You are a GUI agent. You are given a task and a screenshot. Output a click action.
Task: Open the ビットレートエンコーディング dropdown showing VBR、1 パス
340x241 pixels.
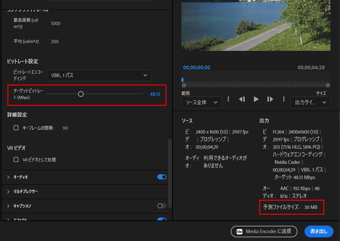click(99, 75)
